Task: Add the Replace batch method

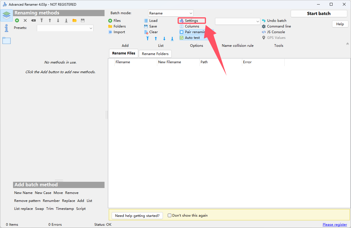Action: [69, 201]
